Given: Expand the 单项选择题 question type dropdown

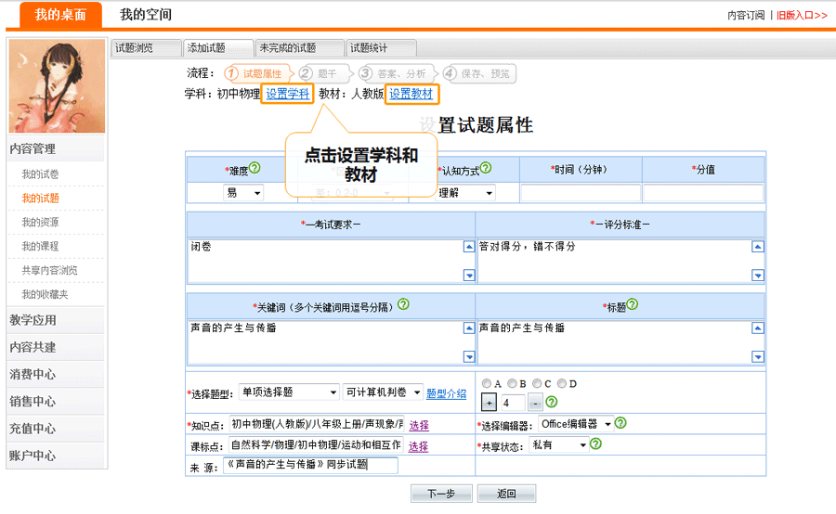Looking at the screenshot, I should coord(288,392).
